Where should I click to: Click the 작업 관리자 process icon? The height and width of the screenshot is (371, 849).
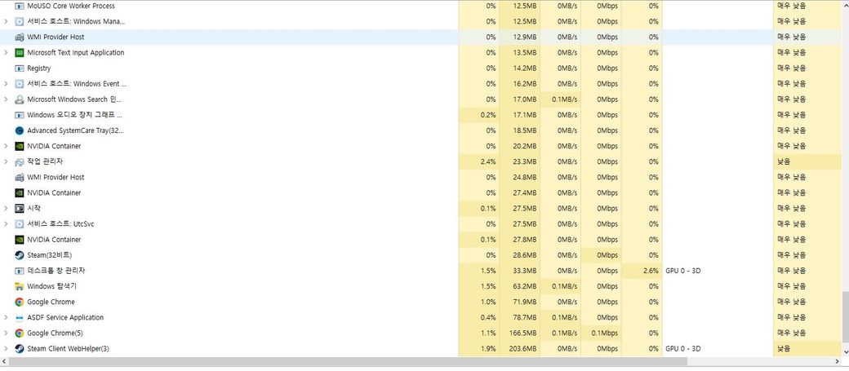point(20,161)
